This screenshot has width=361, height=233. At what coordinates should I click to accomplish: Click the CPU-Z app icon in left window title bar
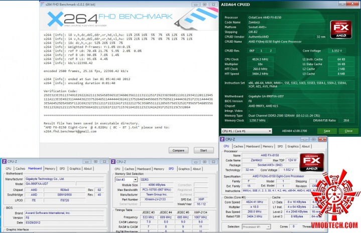tap(4, 161)
